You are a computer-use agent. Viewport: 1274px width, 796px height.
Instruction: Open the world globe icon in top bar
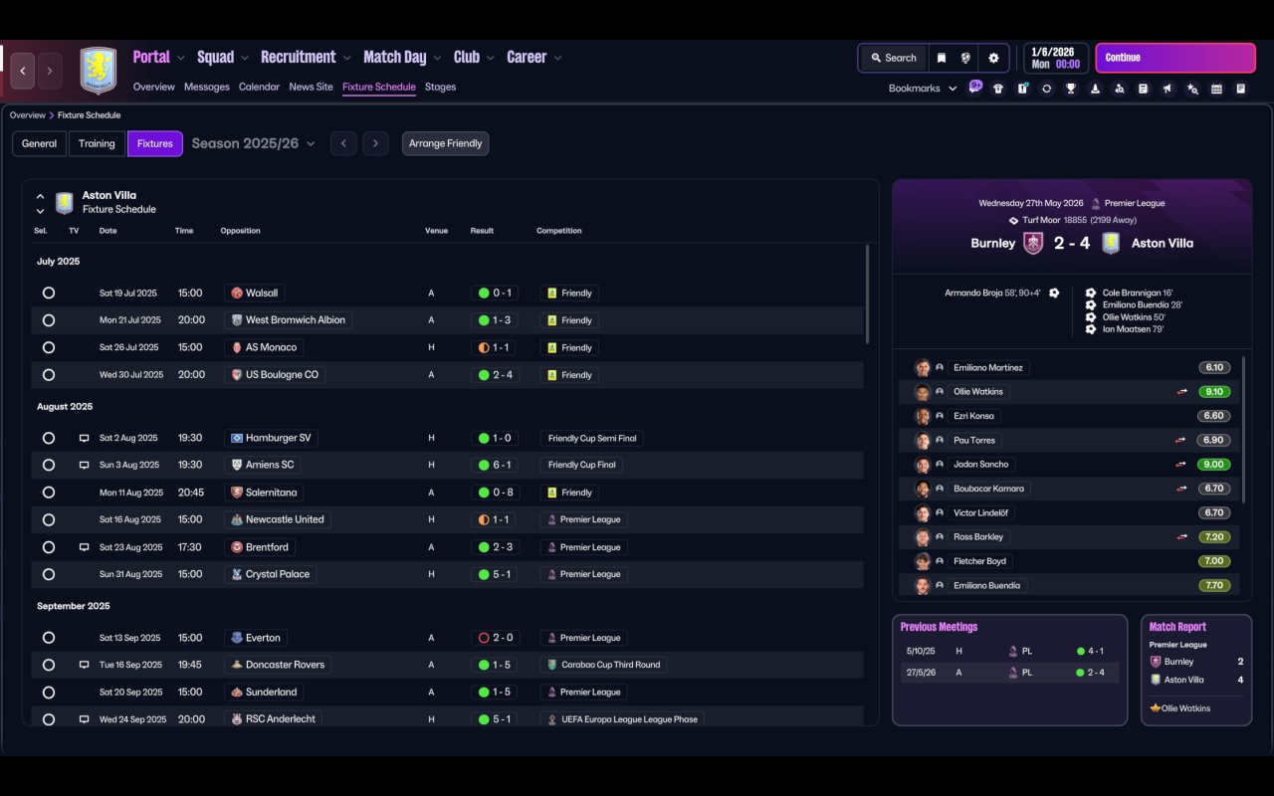point(965,58)
